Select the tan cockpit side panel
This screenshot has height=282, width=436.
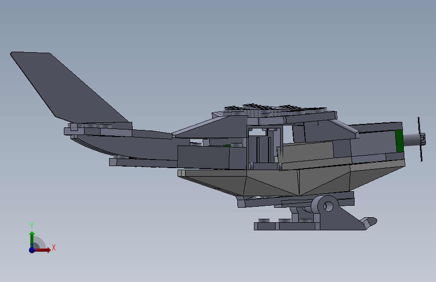point(305,153)
